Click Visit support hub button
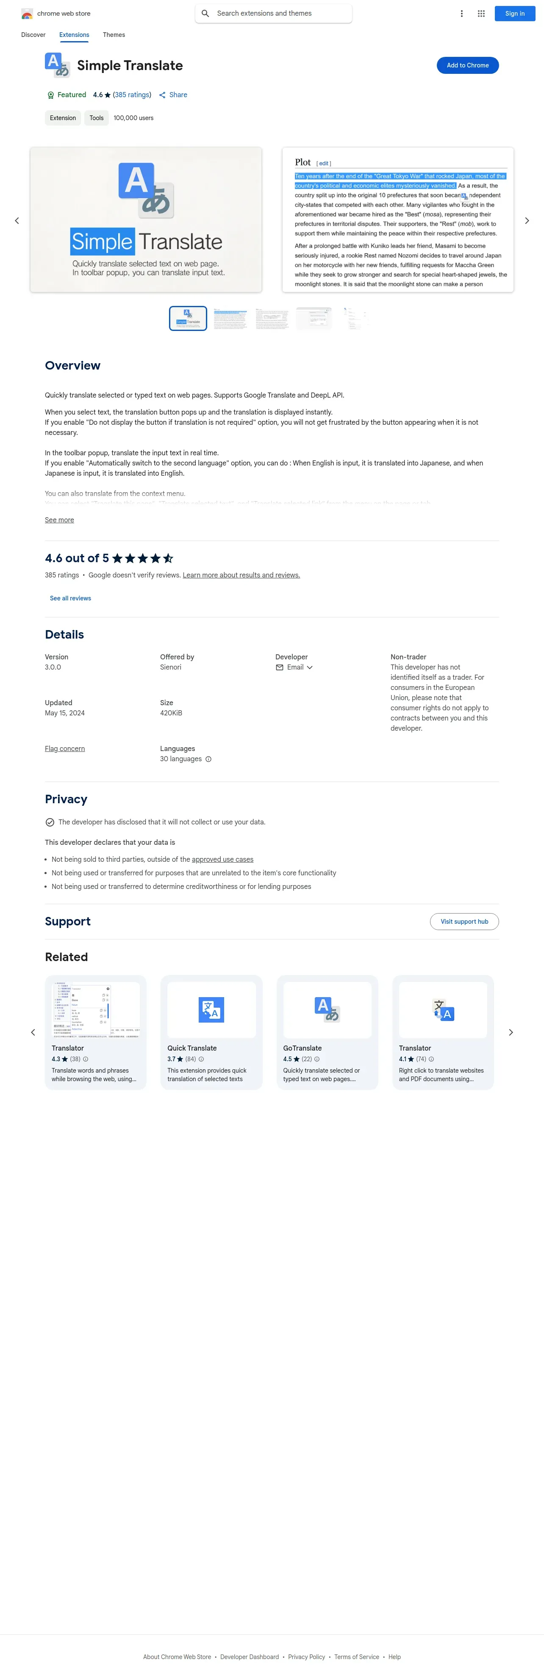Screen dimensions: 544x1679 tap(465, 922)
